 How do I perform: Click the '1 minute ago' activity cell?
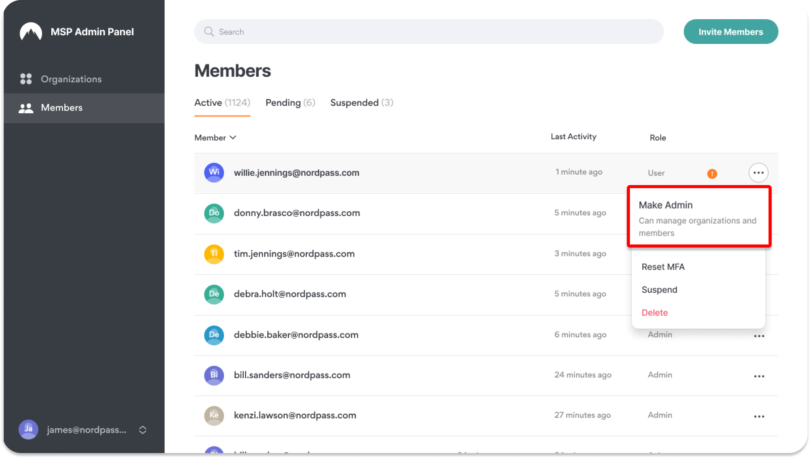pyautogui.click(x=579, y=172)
